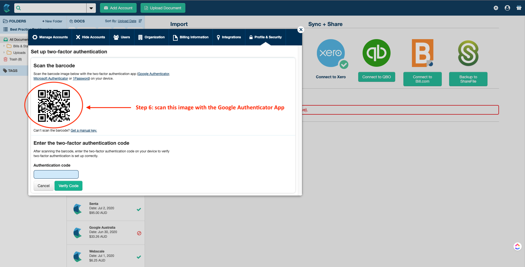
Task: Open the Users tab
Action: [x=122, y=37]
